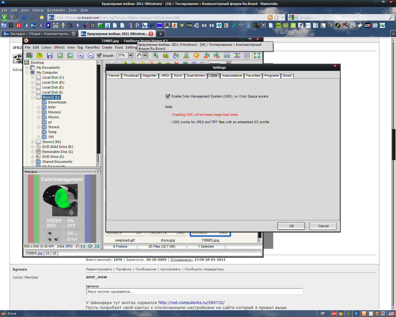Click the green stamp watermark icon

pyautogui.click(x=186, y=55)
